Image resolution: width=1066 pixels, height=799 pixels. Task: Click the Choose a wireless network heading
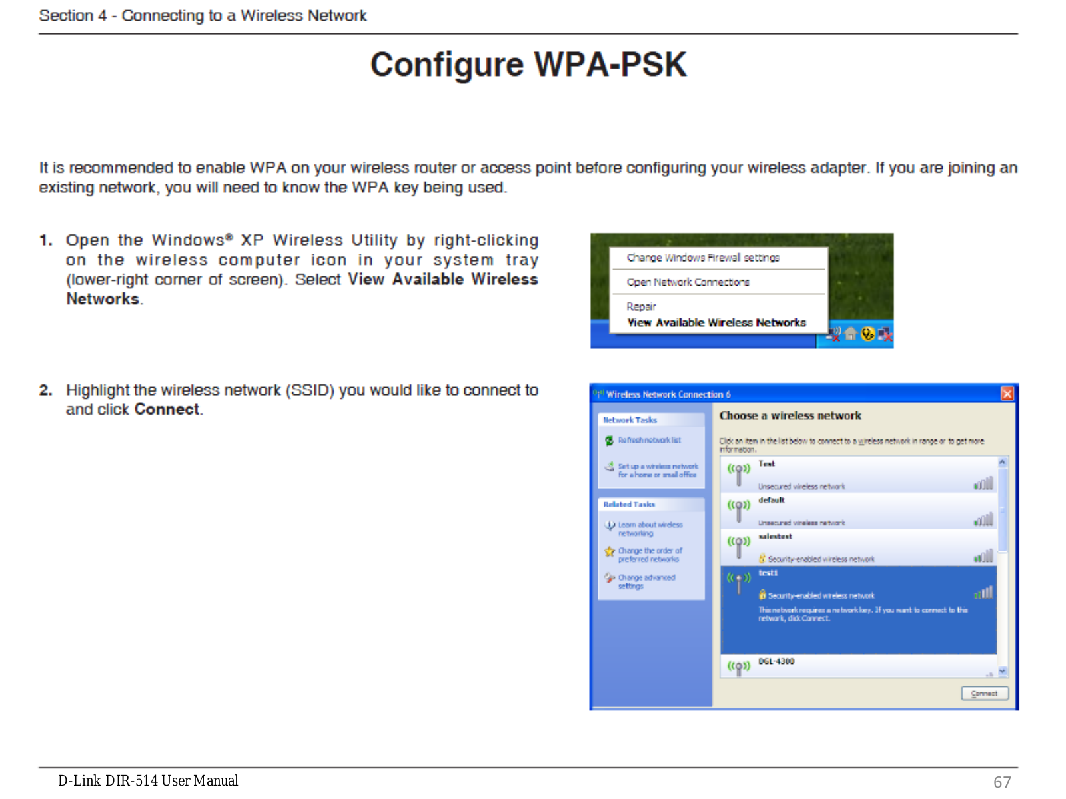[790, 416]
